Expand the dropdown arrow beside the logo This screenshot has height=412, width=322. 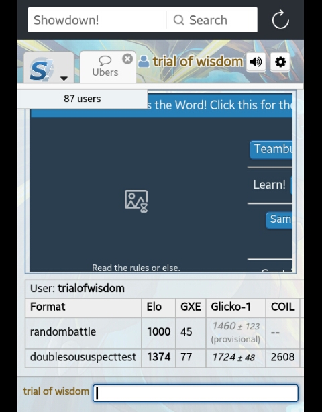point(64,79)
